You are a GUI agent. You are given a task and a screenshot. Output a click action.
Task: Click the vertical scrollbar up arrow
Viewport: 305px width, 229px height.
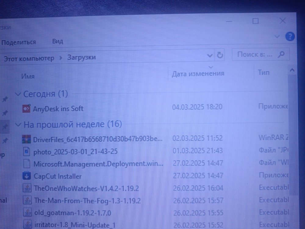pos(292,70)
